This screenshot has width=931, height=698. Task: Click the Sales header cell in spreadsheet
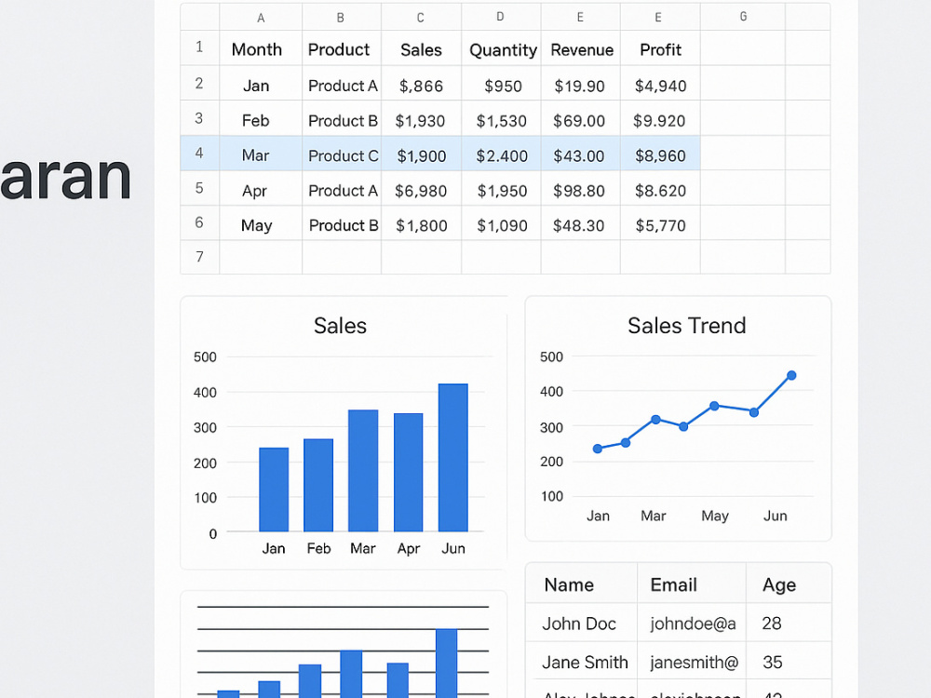click(421, 48)
